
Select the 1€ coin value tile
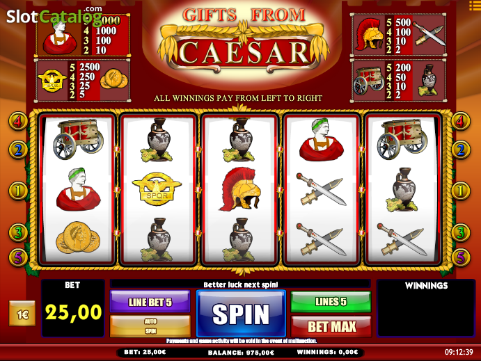pos(22,314)
